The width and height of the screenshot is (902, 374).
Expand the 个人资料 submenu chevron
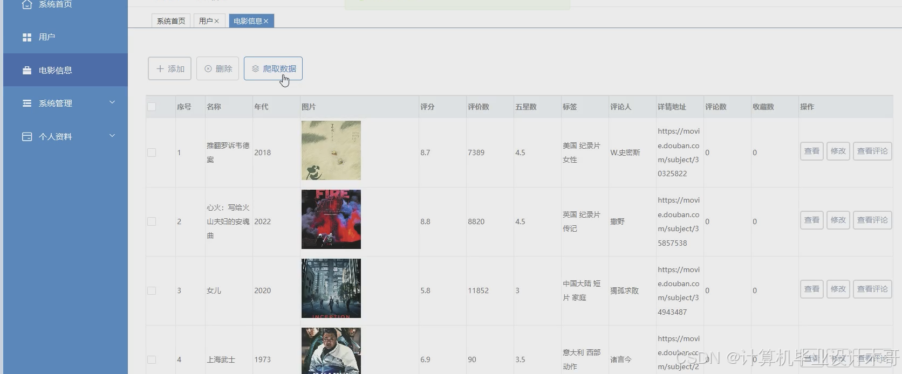click(x=112, y=136)
